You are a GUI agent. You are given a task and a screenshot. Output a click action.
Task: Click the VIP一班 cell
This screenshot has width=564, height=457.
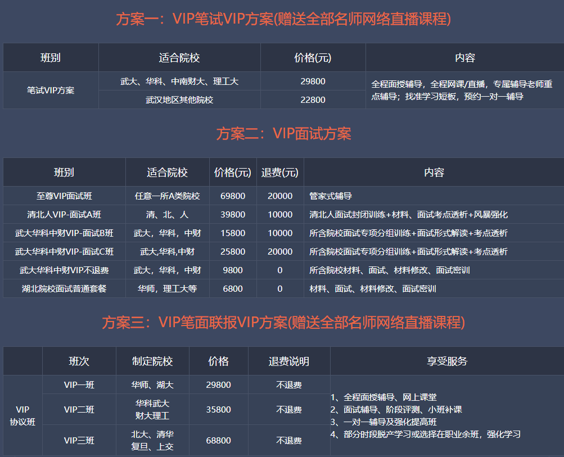coord(79,385)
